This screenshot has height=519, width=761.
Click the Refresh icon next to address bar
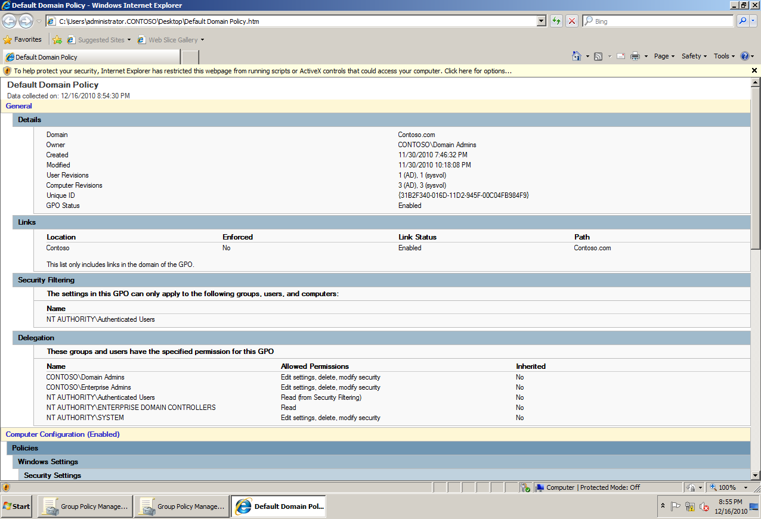(x=555, y=21)
